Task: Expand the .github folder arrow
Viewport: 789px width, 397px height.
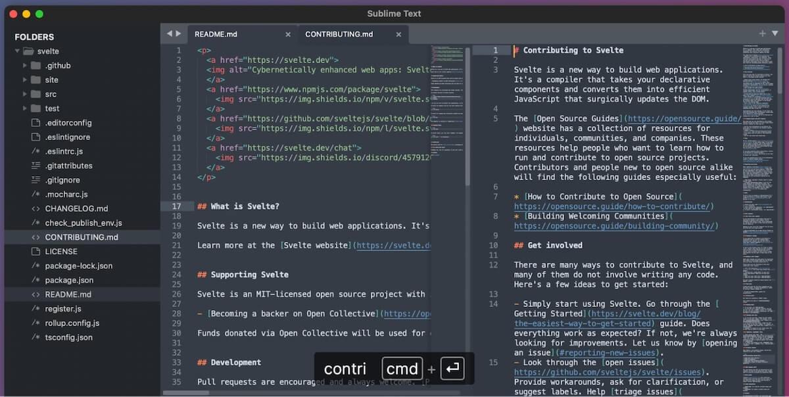Action: click(x=26, y=66)
